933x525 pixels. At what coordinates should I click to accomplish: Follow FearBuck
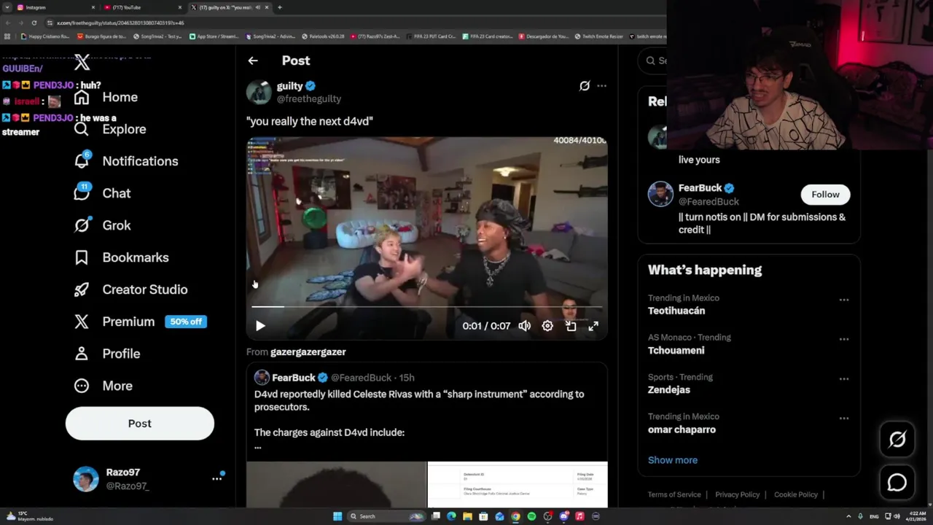point(825,194)
